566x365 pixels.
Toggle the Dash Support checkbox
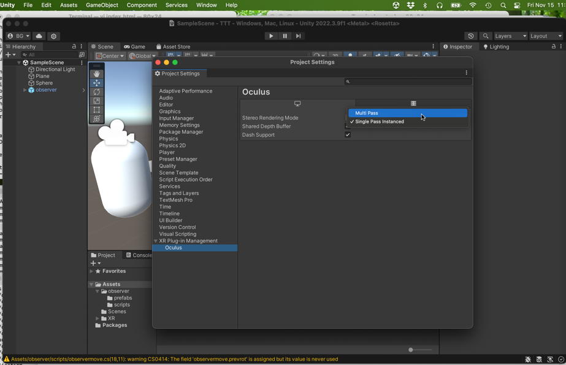[348, 135]
